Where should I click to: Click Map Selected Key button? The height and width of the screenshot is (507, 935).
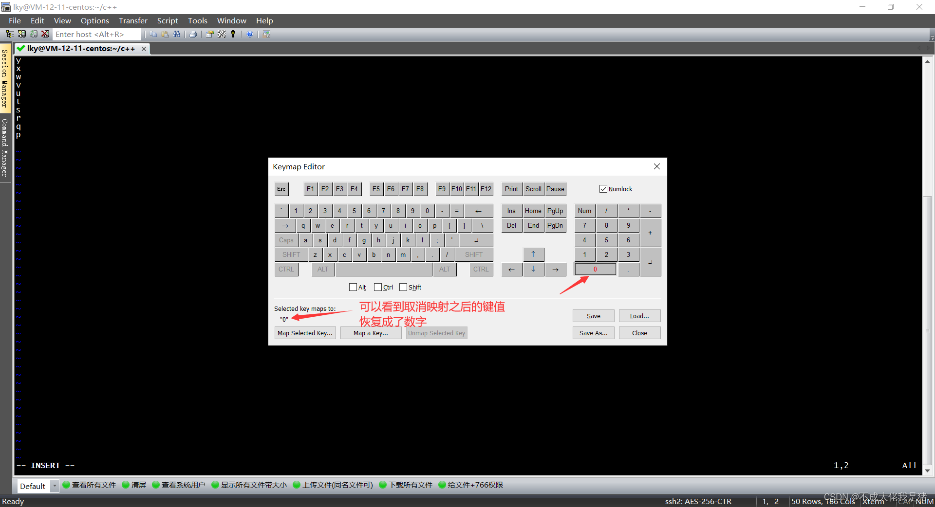click(x=305, y=333)
